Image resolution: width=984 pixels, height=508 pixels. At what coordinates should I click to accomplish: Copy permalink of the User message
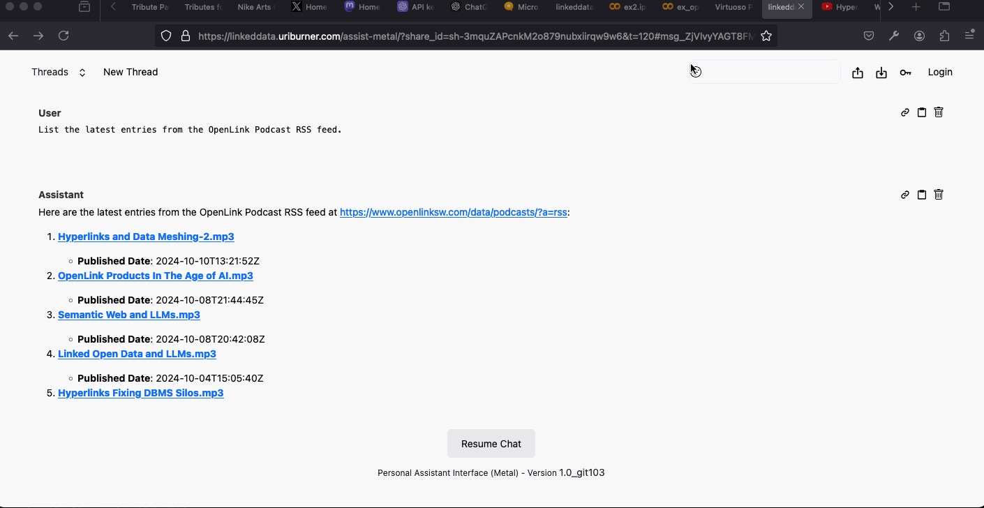(905, 112)
